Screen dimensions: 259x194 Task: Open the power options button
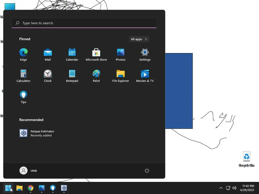pyautogui.click(x=147, y=171)
